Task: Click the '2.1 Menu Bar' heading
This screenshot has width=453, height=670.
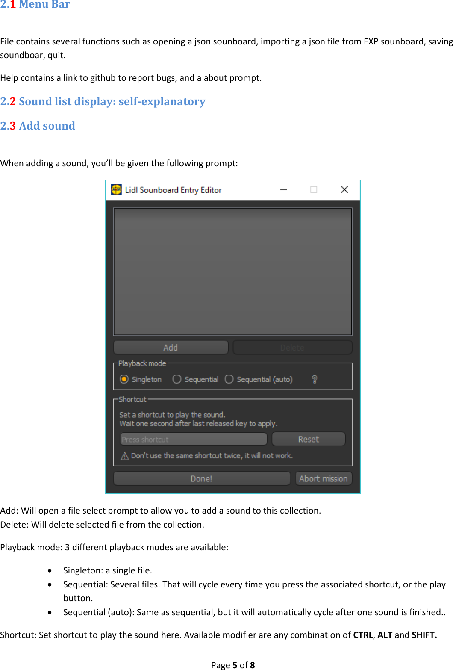Action: coord(35,4)
